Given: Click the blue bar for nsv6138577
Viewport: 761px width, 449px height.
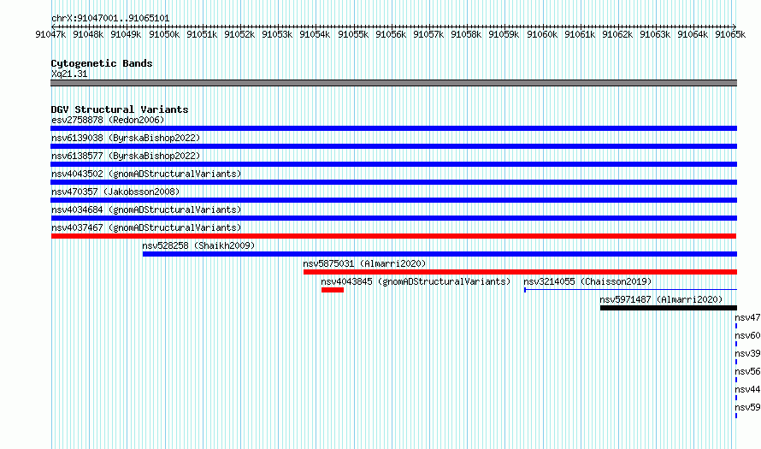Looking at the screenshot, I should 393,164.
